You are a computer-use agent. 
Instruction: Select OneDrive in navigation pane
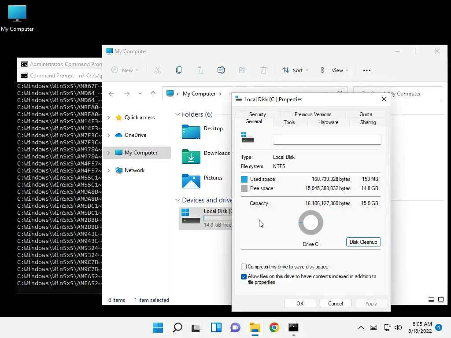[x=135, y=135]
